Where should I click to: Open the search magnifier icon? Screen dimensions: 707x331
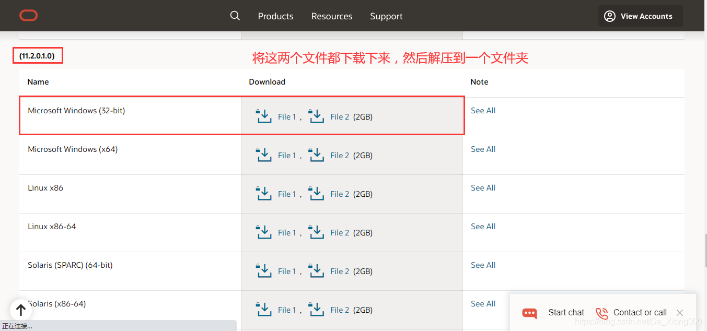235,16
